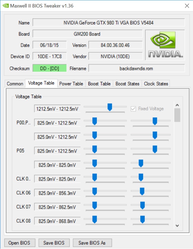Image resolution: width=193 pixels, height=249 pixels.
Task: Click the Device ID field 10DE - 17C8
Action: 49,56
